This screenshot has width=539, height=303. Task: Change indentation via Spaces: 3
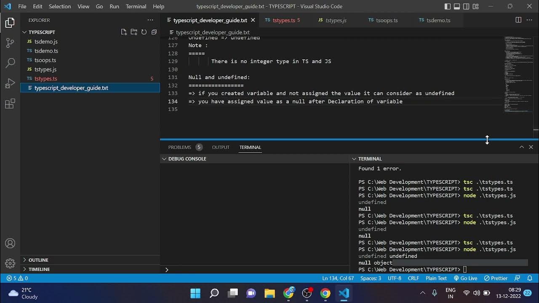click(371, 278)
